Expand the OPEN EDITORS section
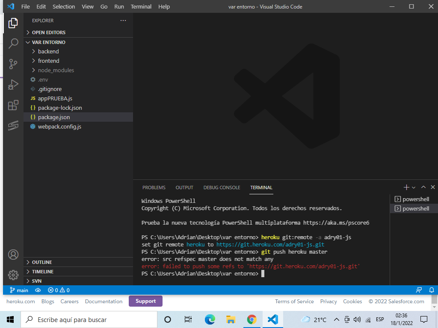 pyautogui.click(x=78, y=32)
